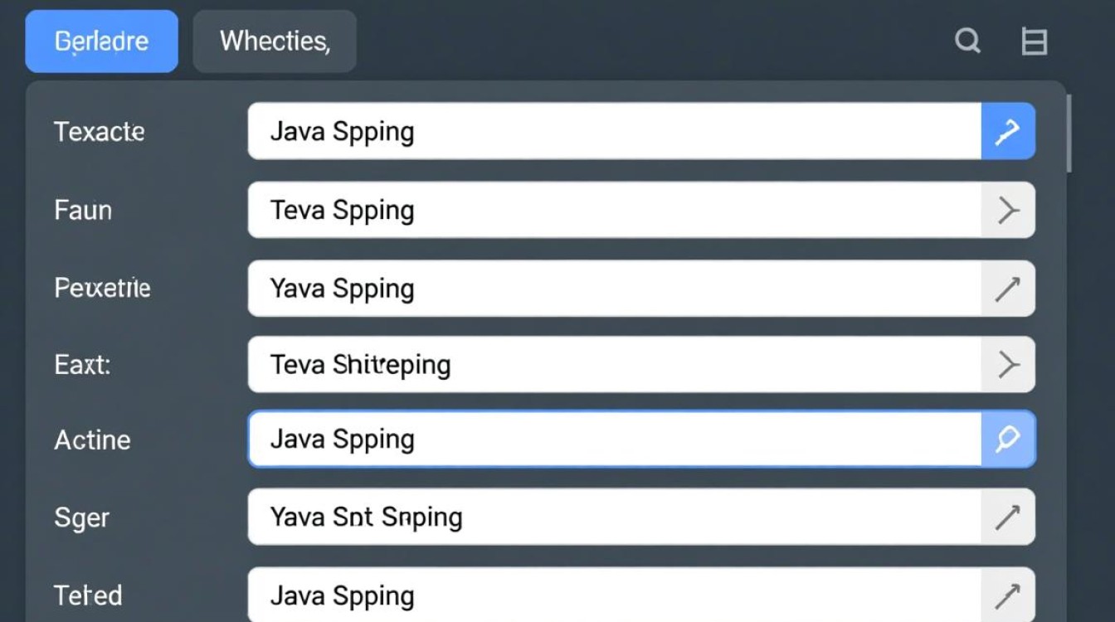
Task: Click the Pexetrie field with Yava Spping
Action: click(614, 289)
